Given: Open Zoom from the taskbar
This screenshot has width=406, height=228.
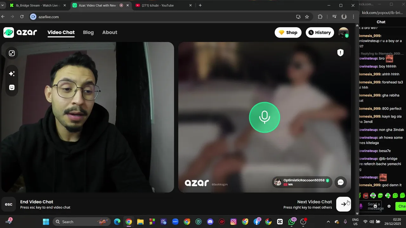Looking at the screenshot, I should tap(175, 222).
